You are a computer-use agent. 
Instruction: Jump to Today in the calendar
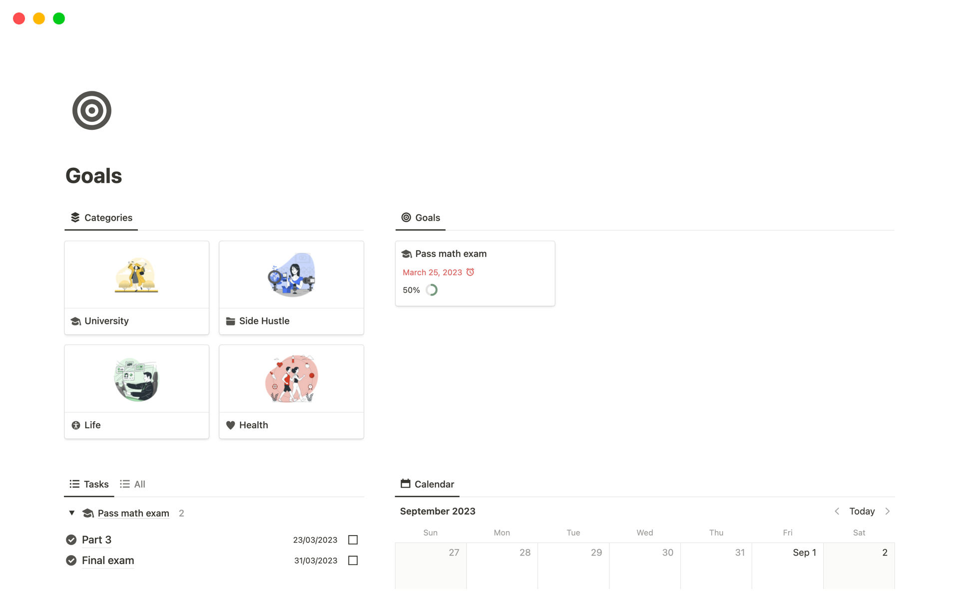click(x=862, y=511)
